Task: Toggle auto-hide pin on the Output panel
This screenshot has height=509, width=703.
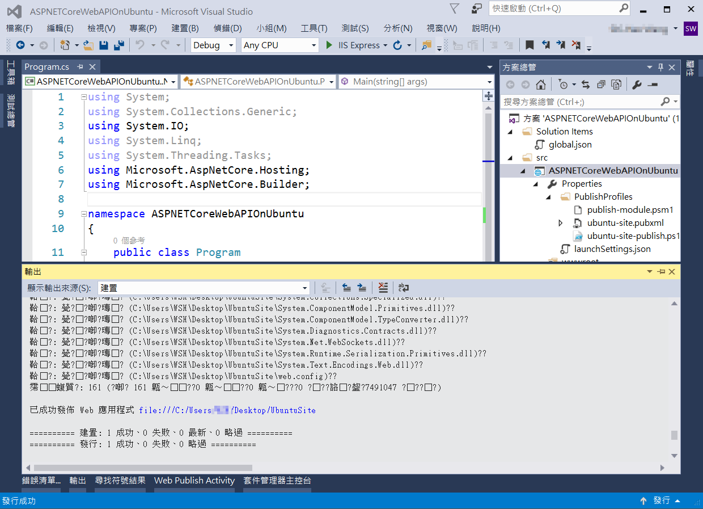Action: tap(660, 272)
